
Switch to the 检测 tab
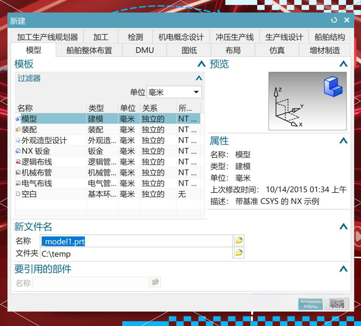click(x=136, y=37)
